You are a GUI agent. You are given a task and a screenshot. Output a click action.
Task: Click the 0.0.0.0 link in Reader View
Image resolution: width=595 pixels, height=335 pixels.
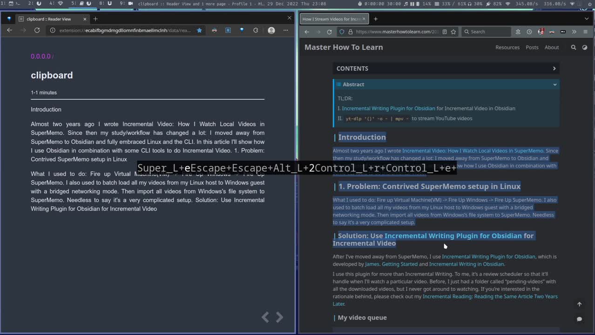[x=41, y=56]
